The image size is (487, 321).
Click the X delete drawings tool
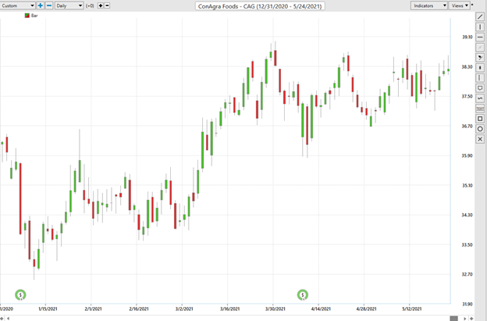(x=480, y=139)
